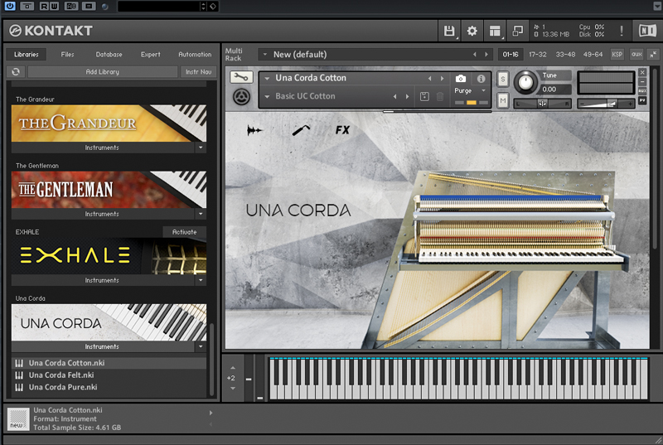Toggle the Instr Nav pane
Image resolution: width=663 pixels, height=445 pixels.
[x=198, y=71]
